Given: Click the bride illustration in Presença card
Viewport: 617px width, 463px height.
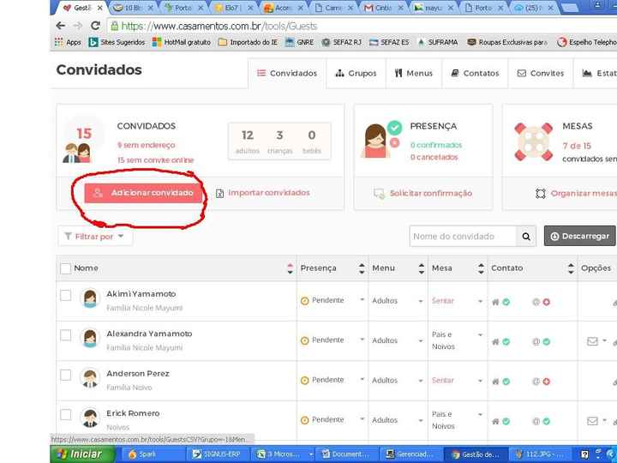Looking at the screenshot, I should [375, 141].
